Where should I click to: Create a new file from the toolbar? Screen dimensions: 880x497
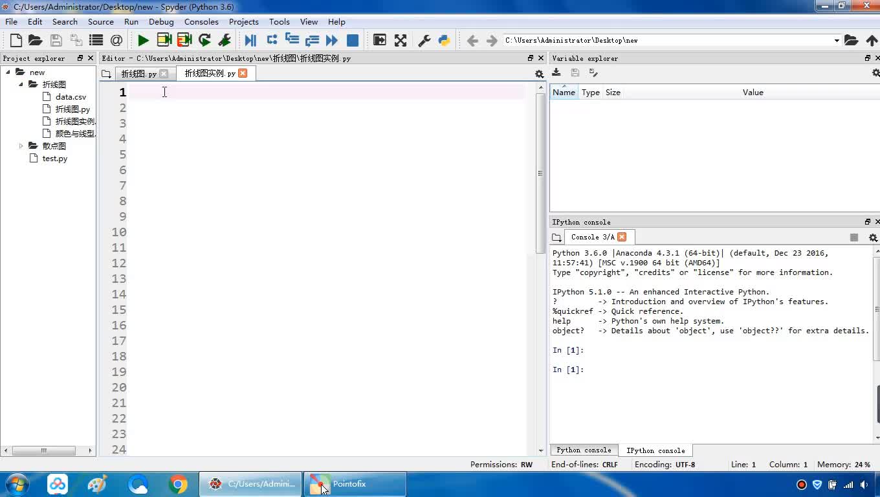coord(16,40)
